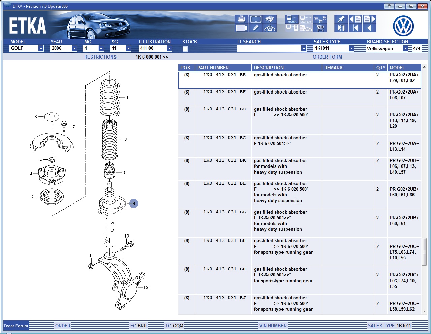This screenshot has width=431, height=334.
Task: Select position 10 bolt label
Action: pyautogui.click(x=127, y=236)
